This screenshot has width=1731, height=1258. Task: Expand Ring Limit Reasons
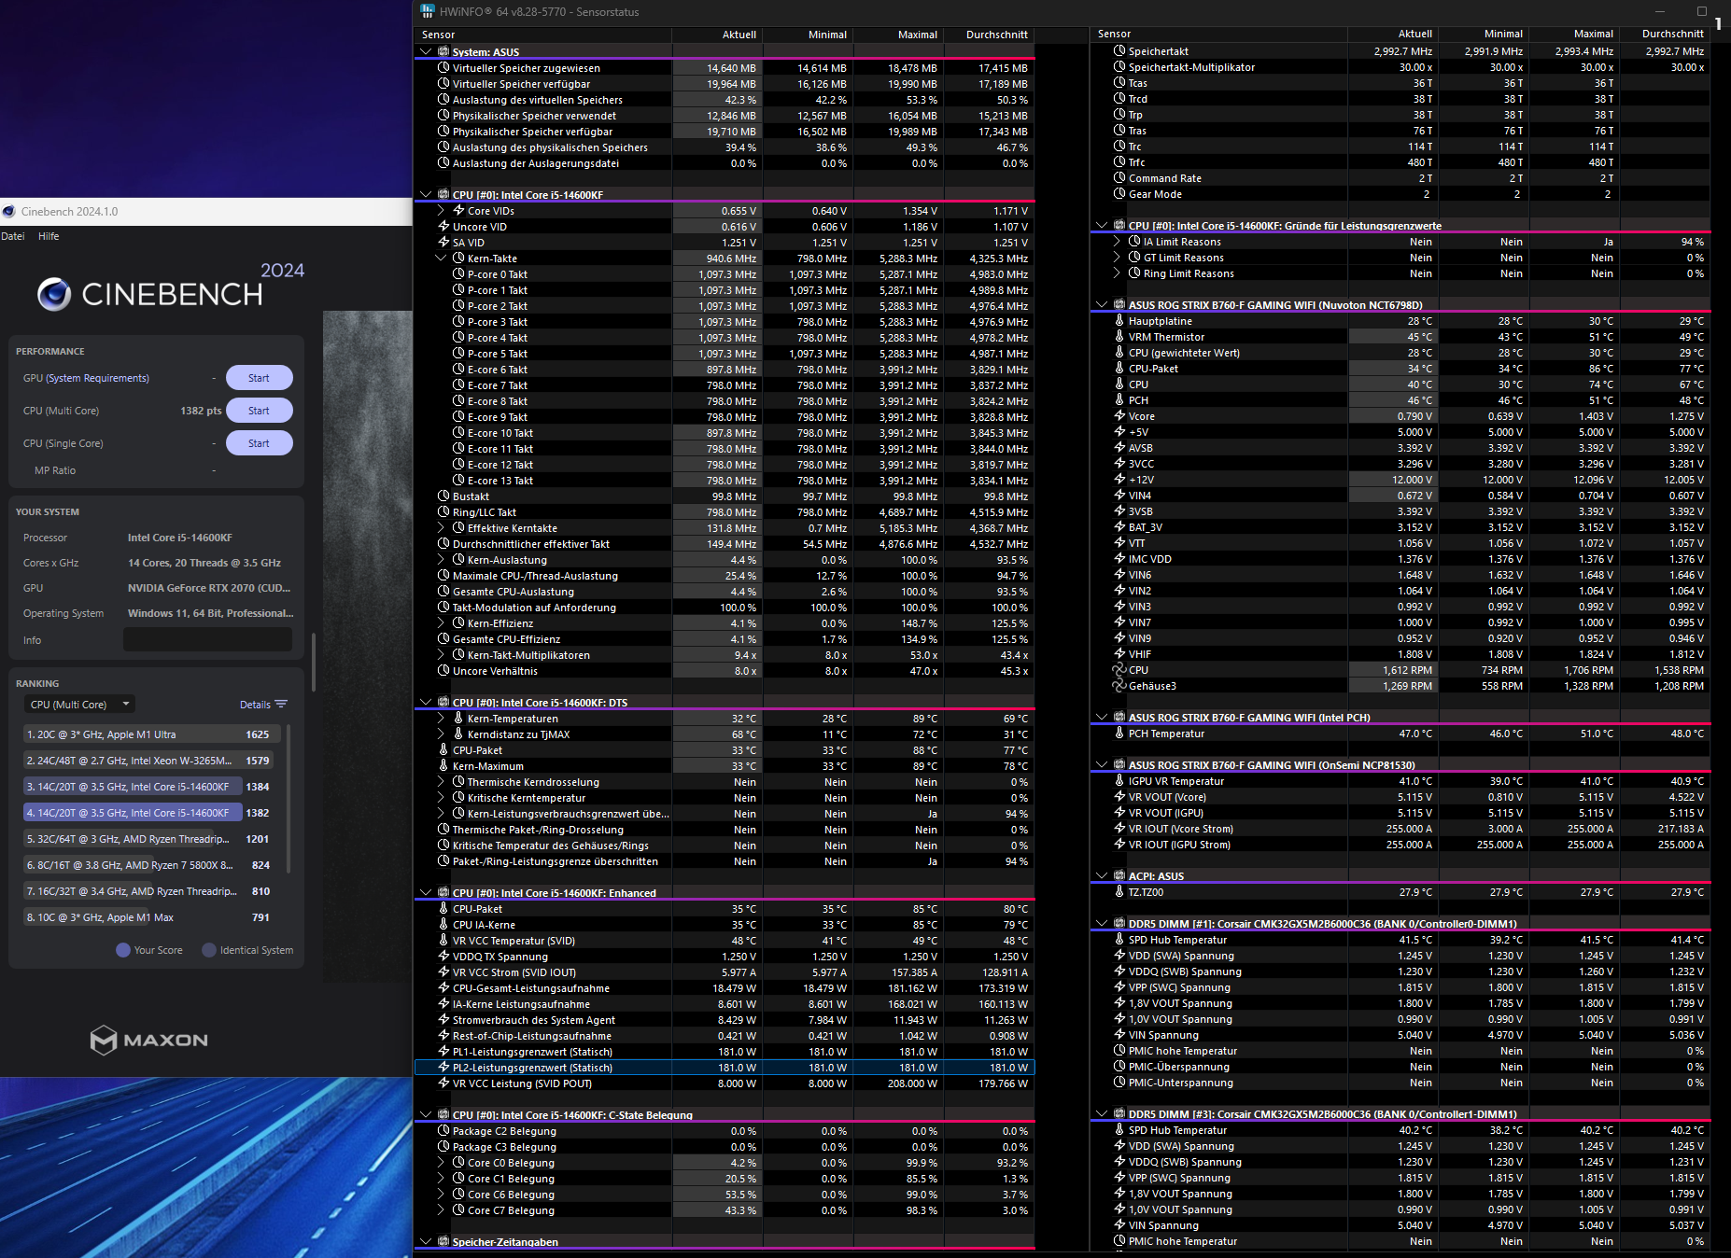click(x=1118, y=273)
